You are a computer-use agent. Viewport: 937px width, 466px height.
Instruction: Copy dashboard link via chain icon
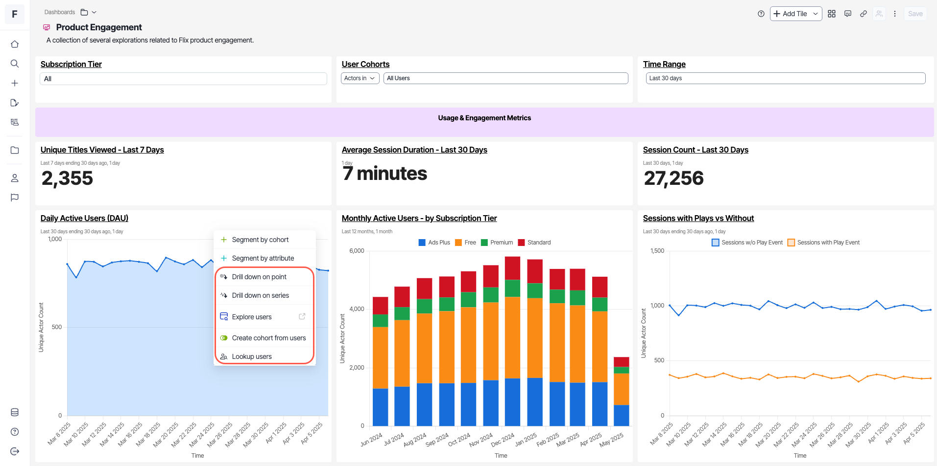pyautogui.click(x=864, y=14)
